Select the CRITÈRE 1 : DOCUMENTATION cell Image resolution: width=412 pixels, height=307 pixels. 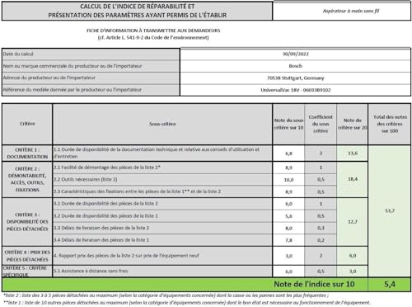tap(27, 153)
